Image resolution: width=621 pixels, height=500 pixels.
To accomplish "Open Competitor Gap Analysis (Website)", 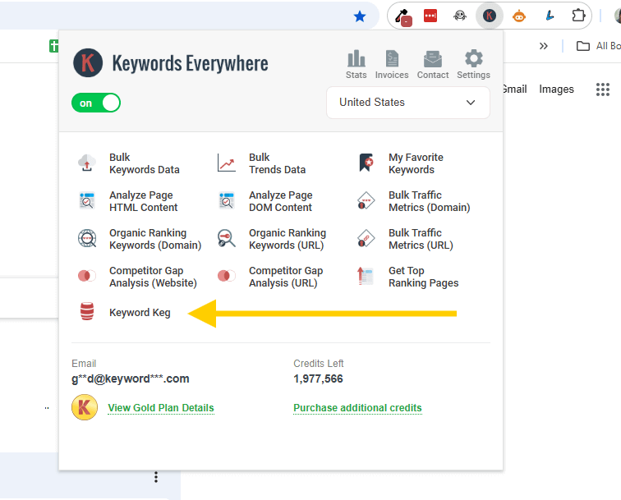I will (x=153, y=277).
